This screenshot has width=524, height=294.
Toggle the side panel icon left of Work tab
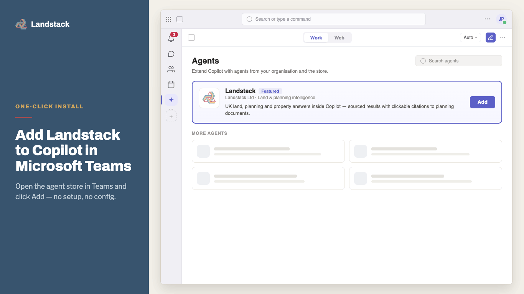coord(191,38)
